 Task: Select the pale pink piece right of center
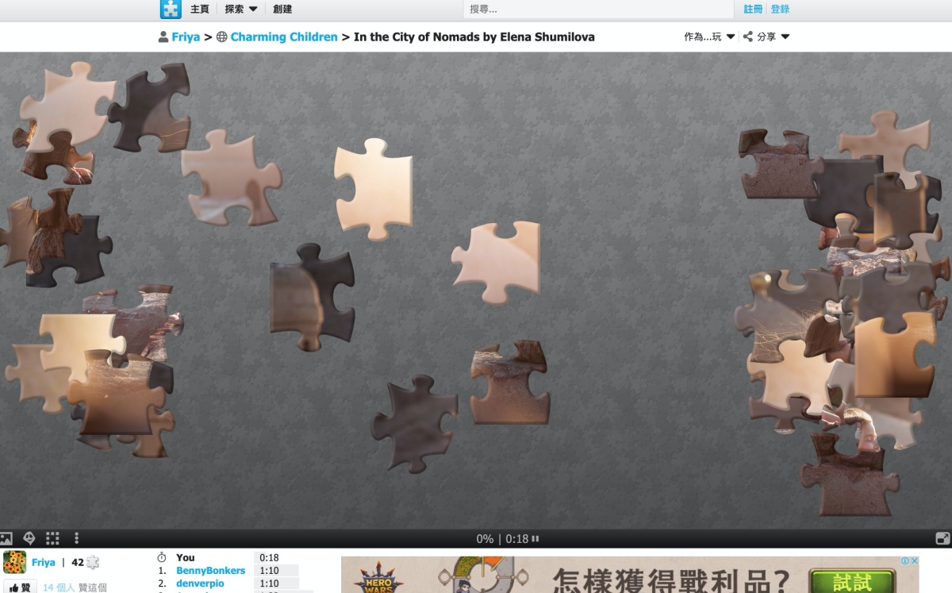[500, 262]
